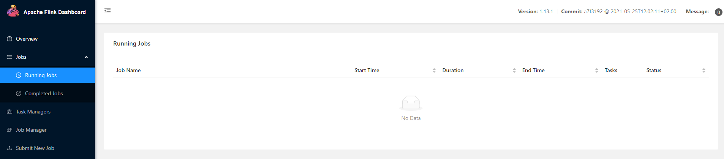
Task: Sort by Status using sort arrows
Action: click(x=704, y=71)
